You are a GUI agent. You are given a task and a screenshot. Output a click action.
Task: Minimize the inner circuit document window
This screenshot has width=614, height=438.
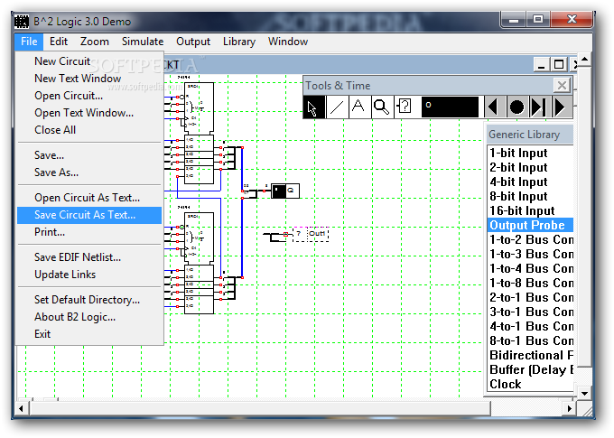542,64
